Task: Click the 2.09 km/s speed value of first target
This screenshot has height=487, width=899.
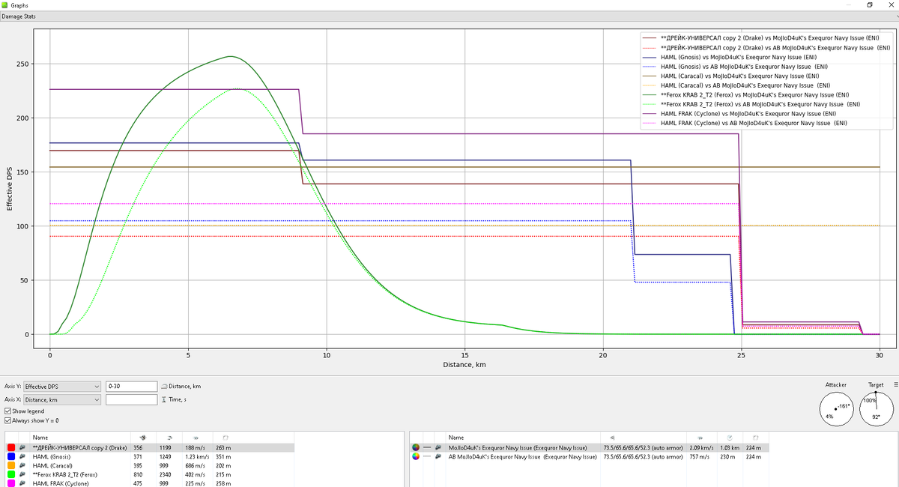Action: 700,447
